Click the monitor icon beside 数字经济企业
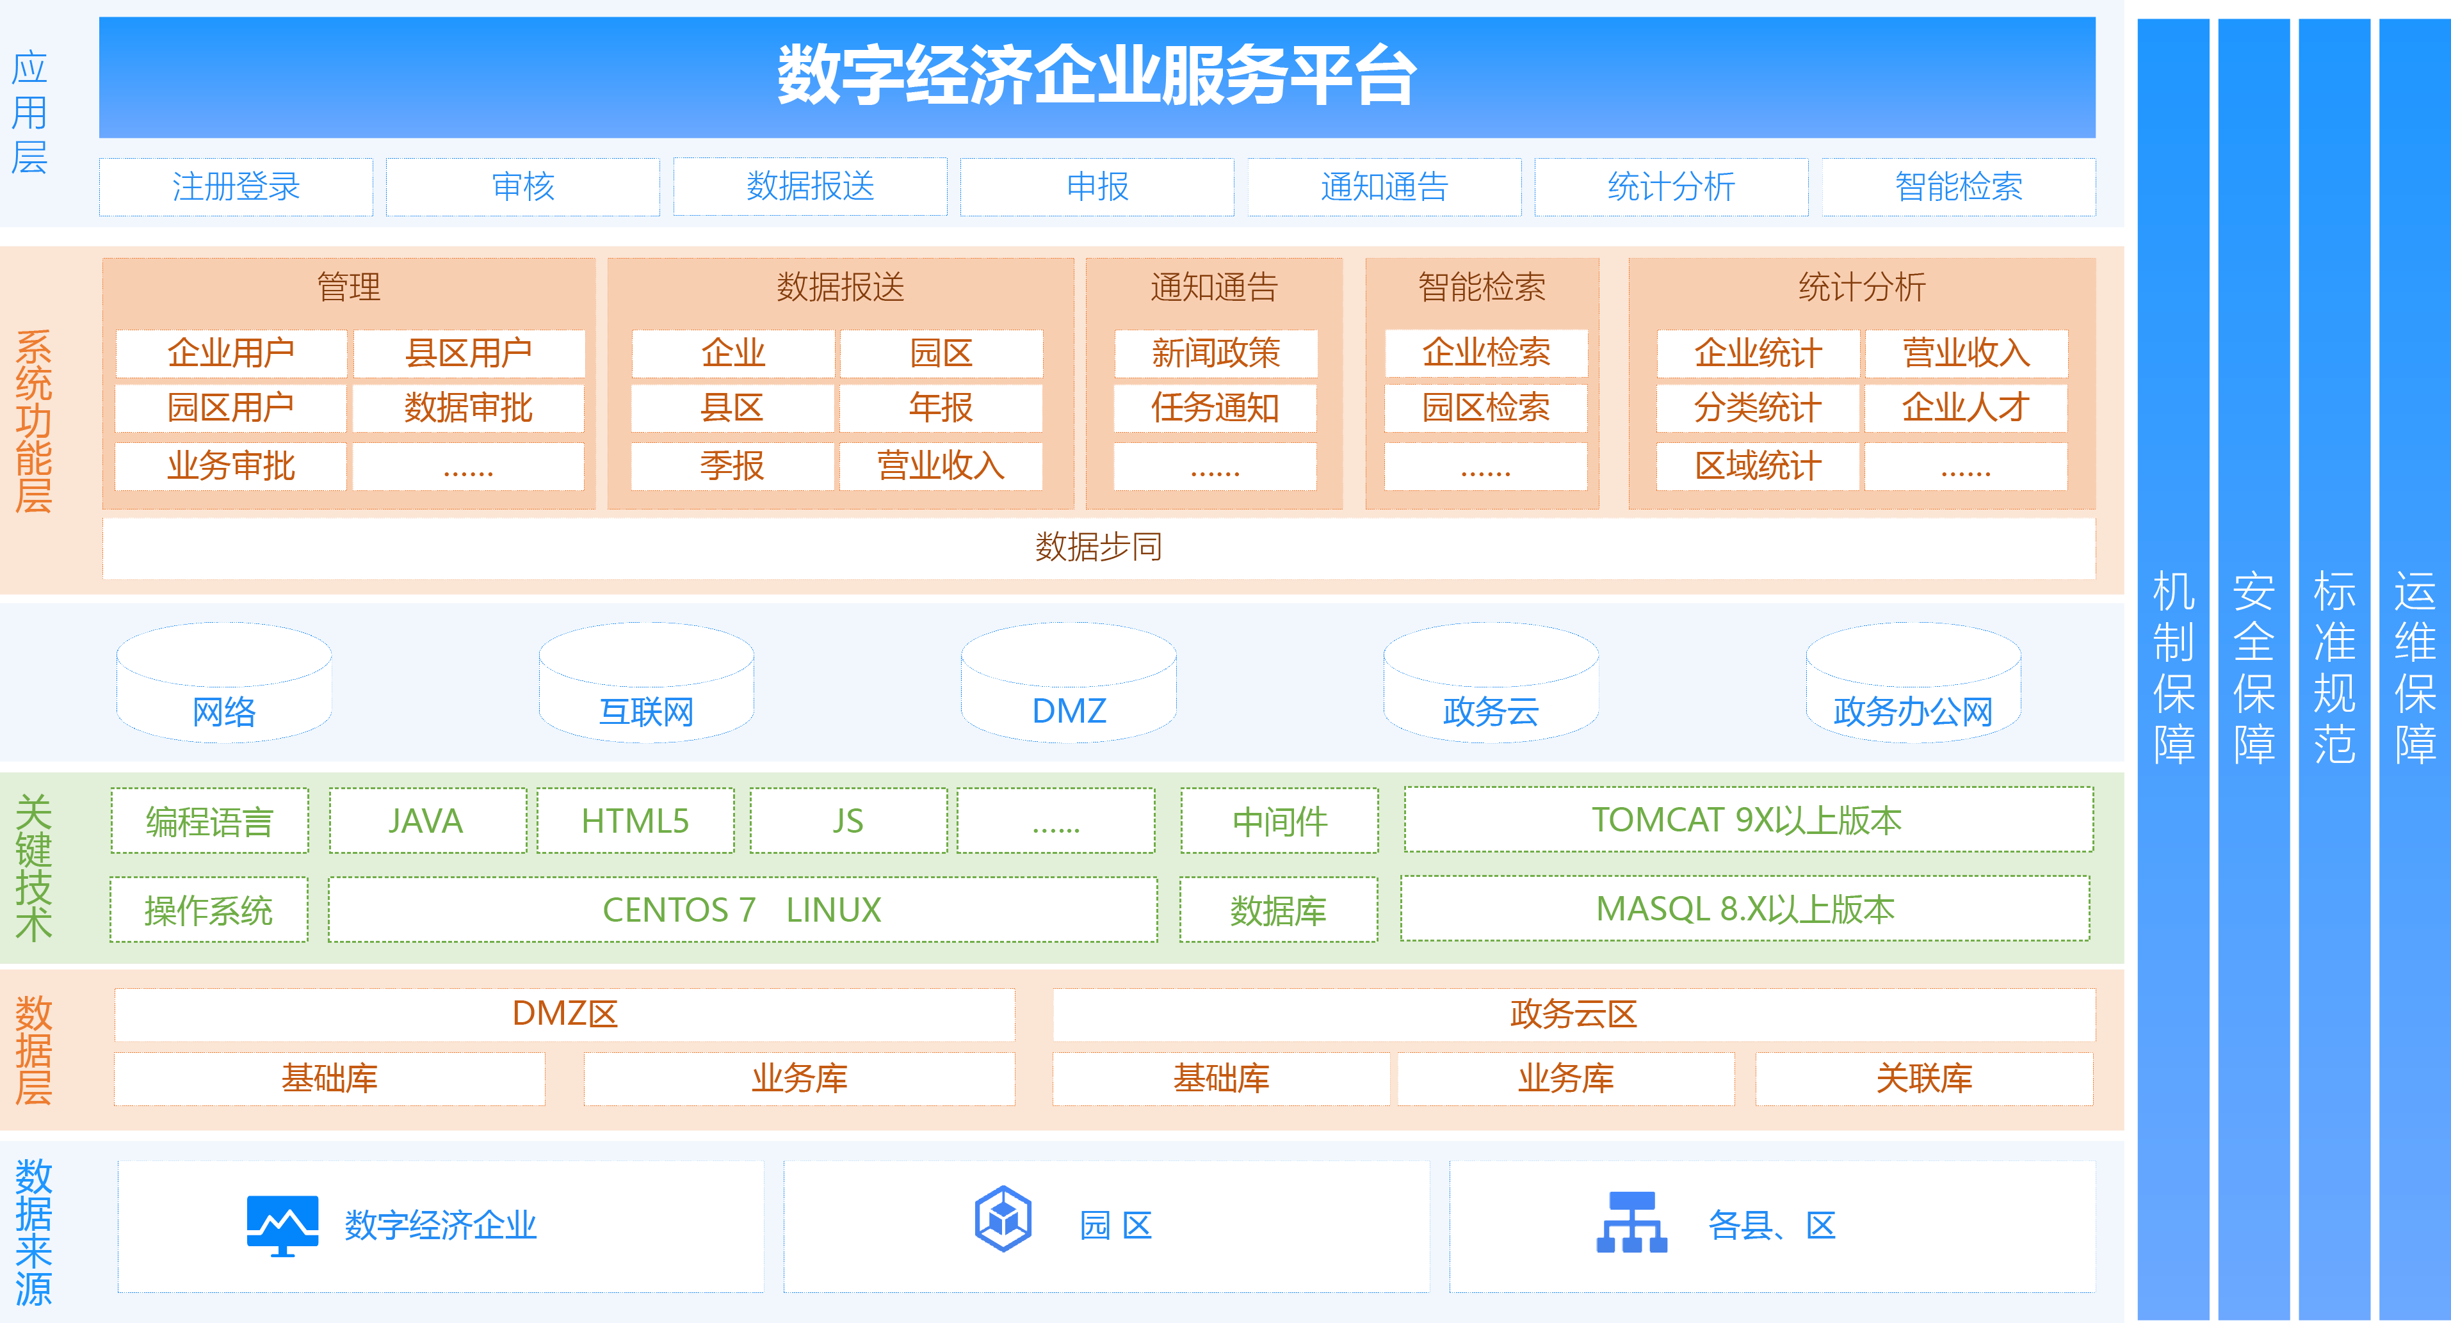This screenshot has height=1323, width=2451. (282, 1225)
